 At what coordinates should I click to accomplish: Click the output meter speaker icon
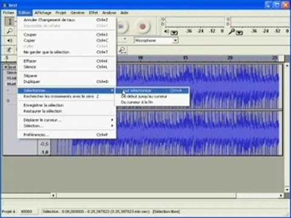point(167,31)
